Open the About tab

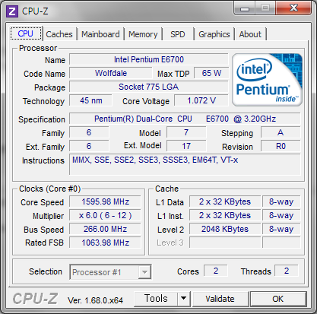[250, 34]
